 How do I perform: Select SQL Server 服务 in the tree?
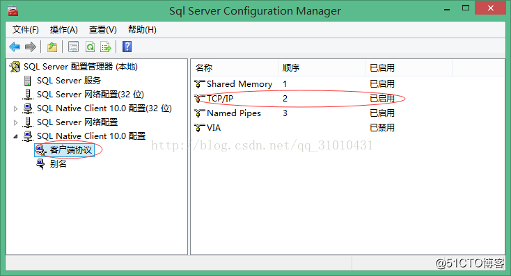coord(68,81)
